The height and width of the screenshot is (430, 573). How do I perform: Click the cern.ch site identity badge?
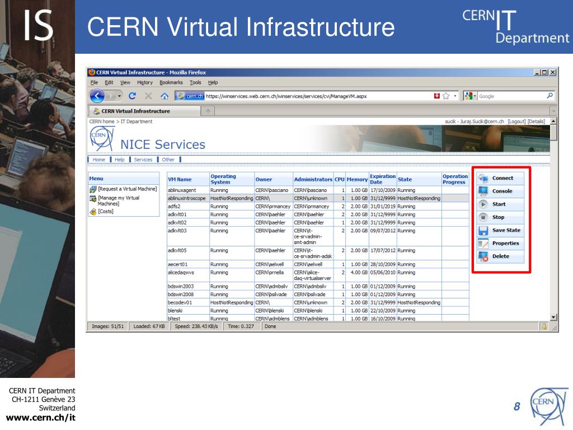point(189,96)
